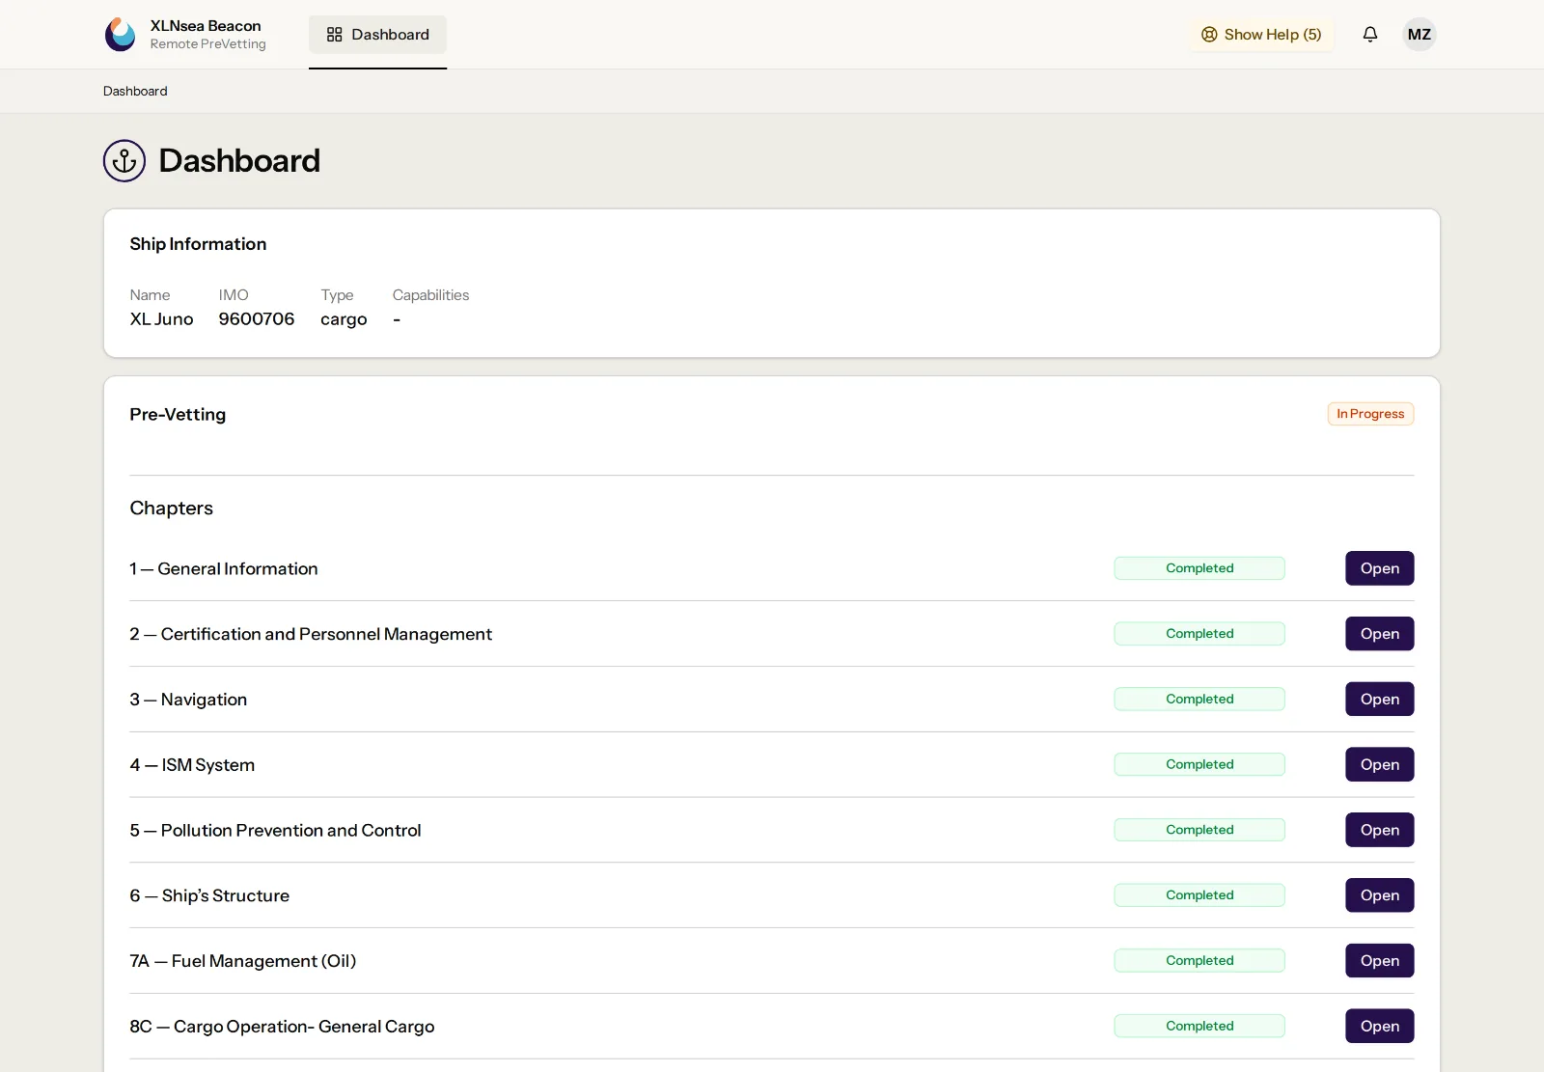This screenshot has height=1072, width=1544.
Task: Click the Dashboard breadcrumb link
Action: (135, 91)
